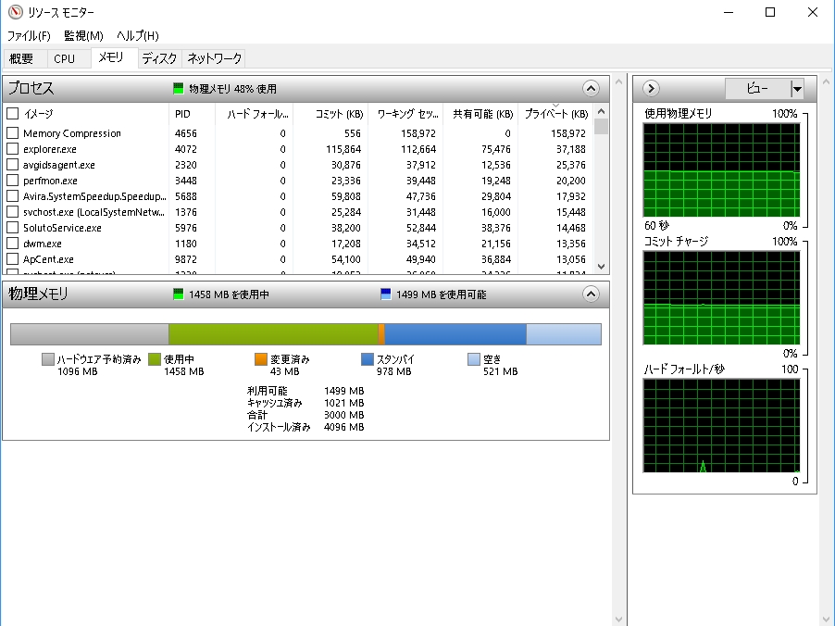Click the green 使用中 legend swatch

tap(155, 359)
